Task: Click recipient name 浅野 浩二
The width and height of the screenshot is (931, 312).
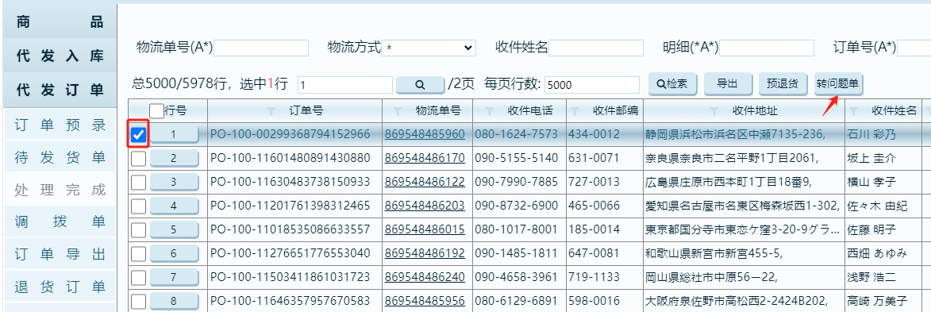Action: [871, 277]
